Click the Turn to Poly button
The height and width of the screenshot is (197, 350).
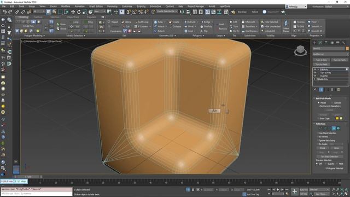pos(322,60)
